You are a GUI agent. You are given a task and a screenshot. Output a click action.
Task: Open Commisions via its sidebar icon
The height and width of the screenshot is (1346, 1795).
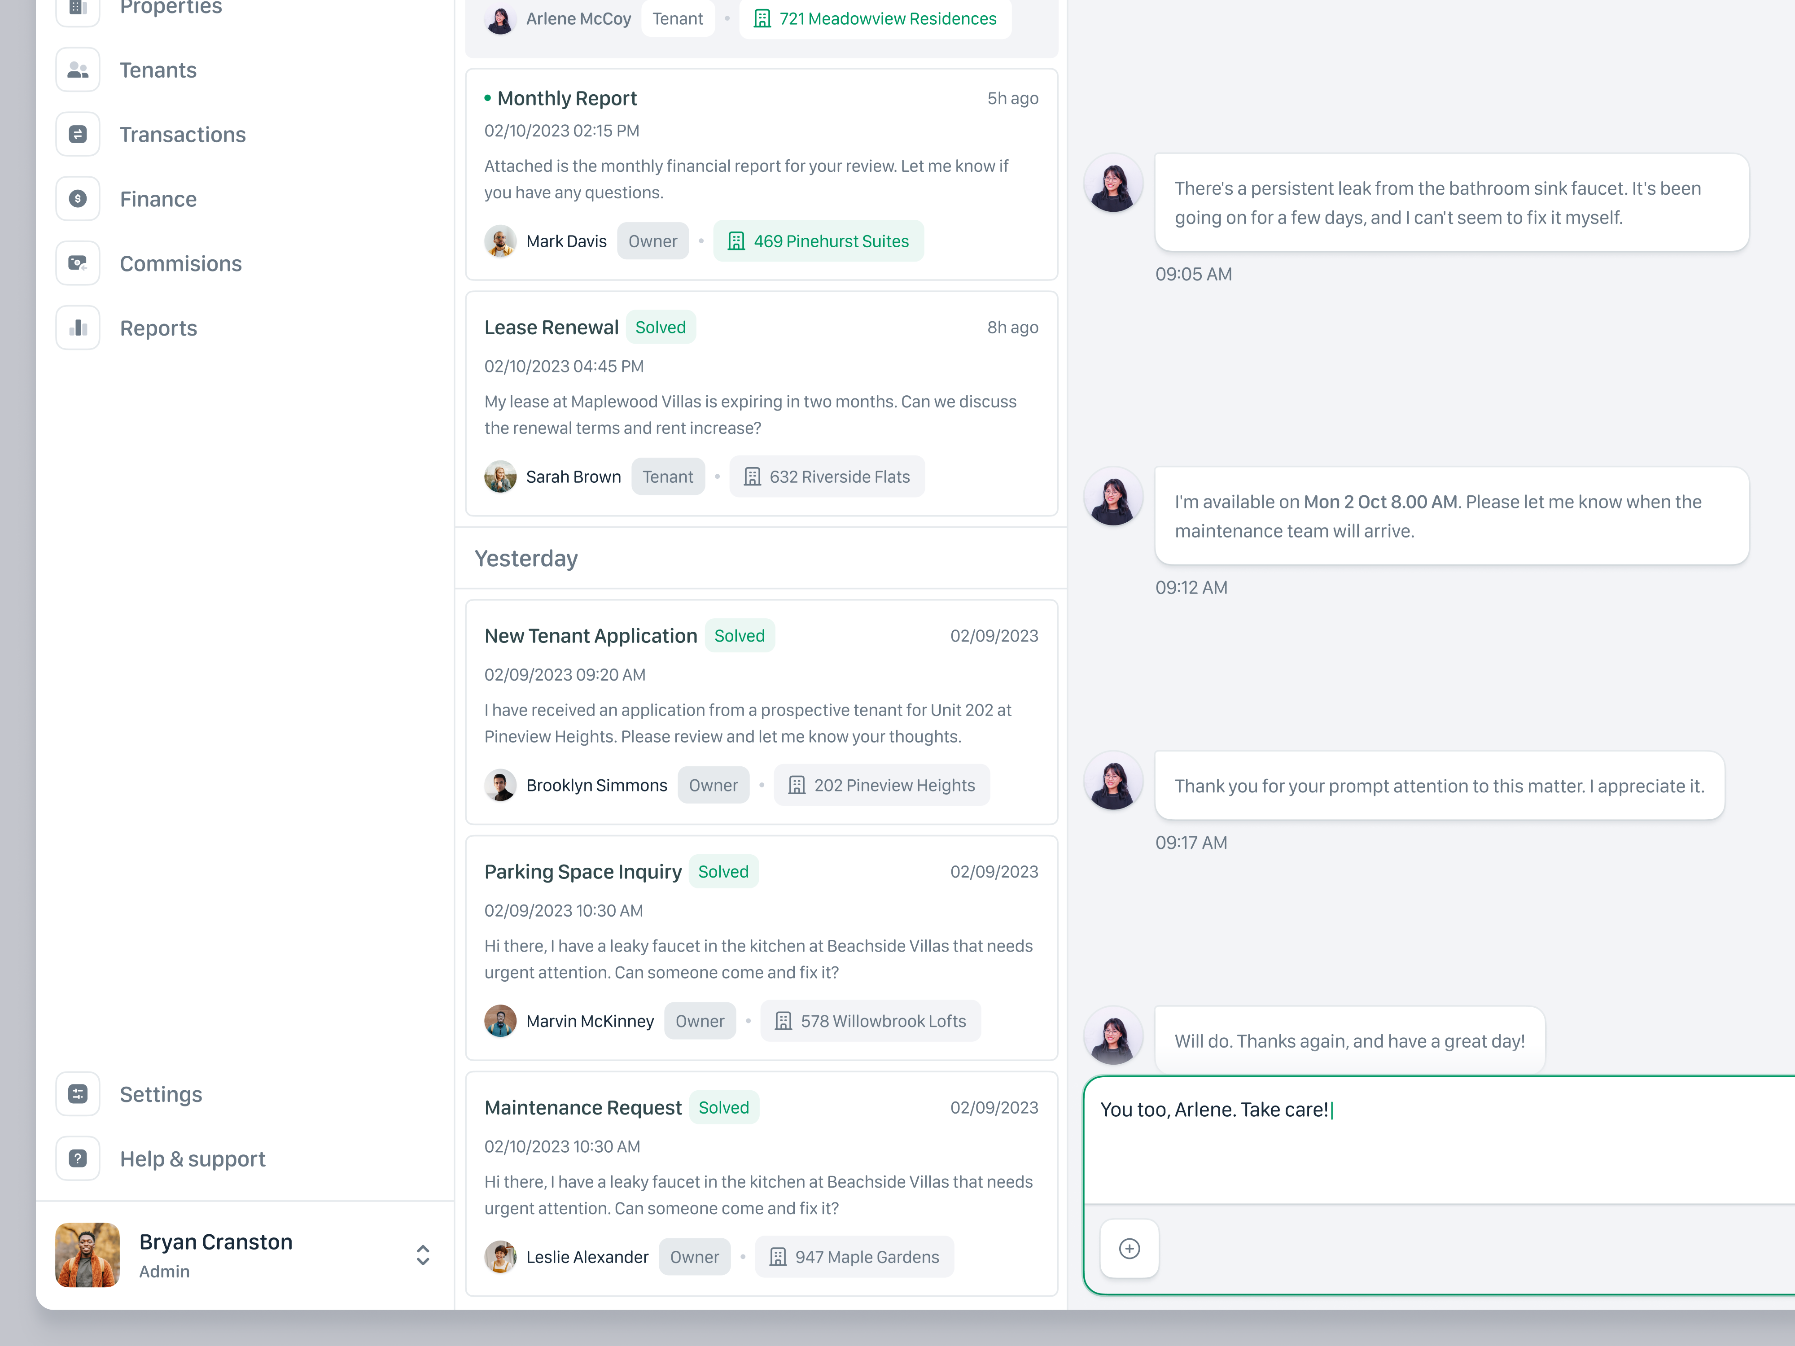pyautogui.click(x=78, y=264)
